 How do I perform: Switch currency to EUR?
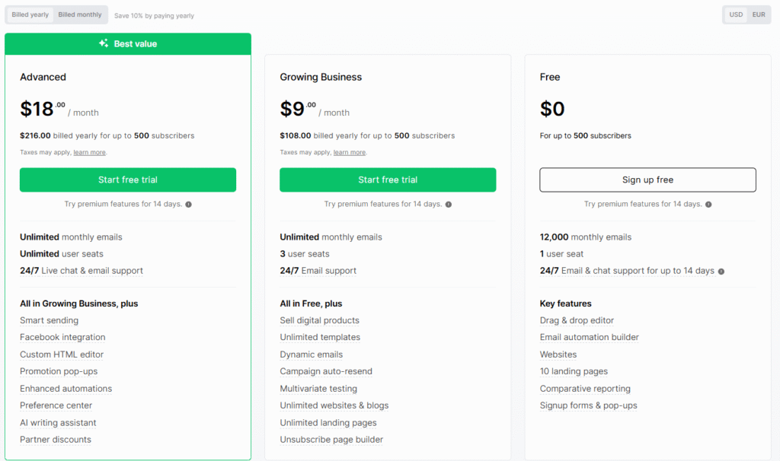pyautogui.click(x=758, y=14)
